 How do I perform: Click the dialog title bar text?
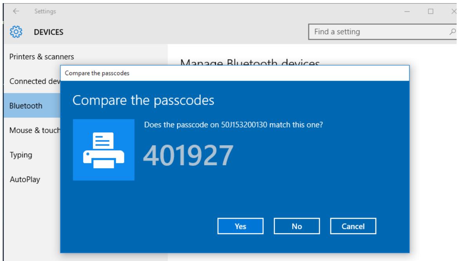97,73
